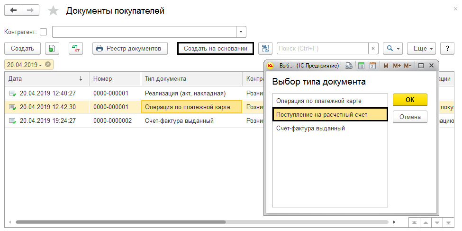Toggle the Контрагент filter checkbox
The width and height of the screenshot is (462, 231).
click(x=44, y=32)
